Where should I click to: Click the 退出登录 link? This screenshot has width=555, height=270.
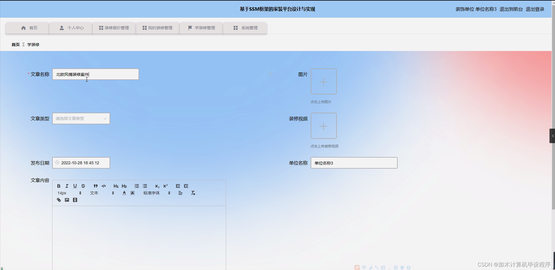tap(535, 9)
